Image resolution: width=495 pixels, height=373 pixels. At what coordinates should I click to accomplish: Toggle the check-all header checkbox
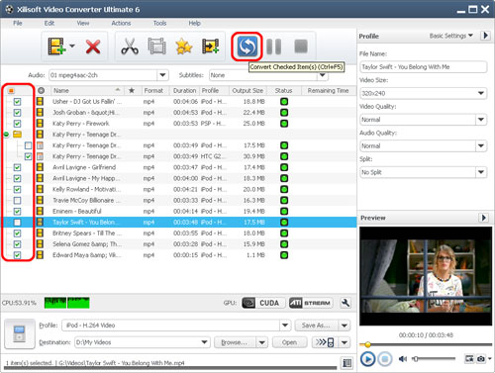[x=11, y=91]
